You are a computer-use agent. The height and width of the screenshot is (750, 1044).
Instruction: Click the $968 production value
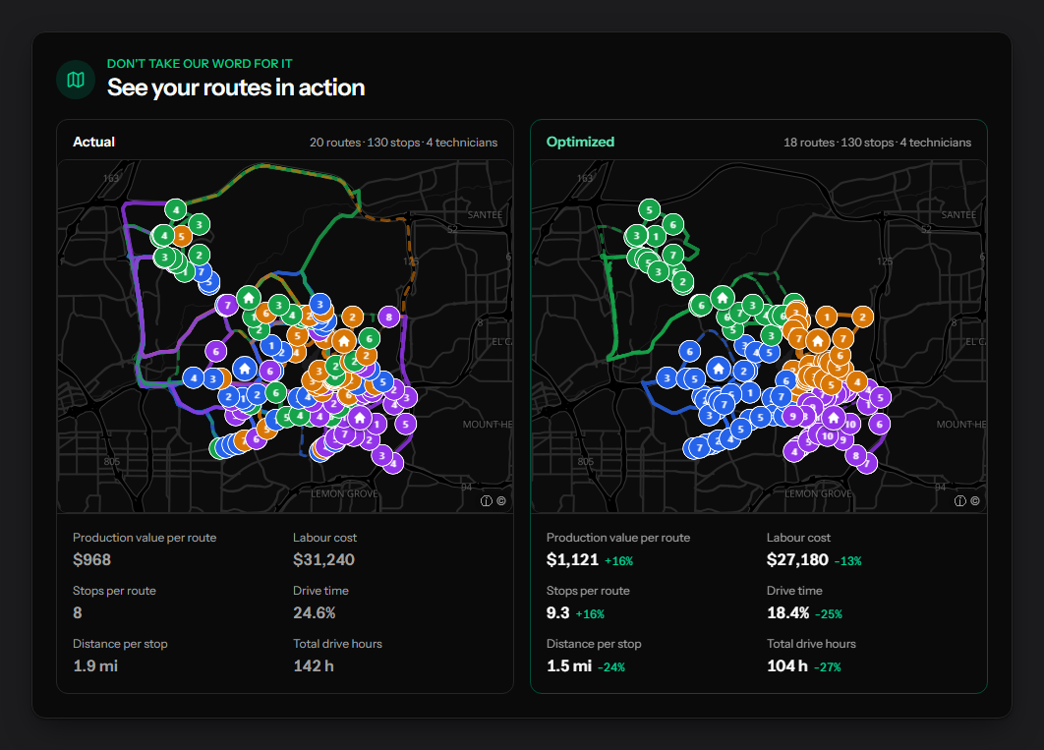[91, 559]
